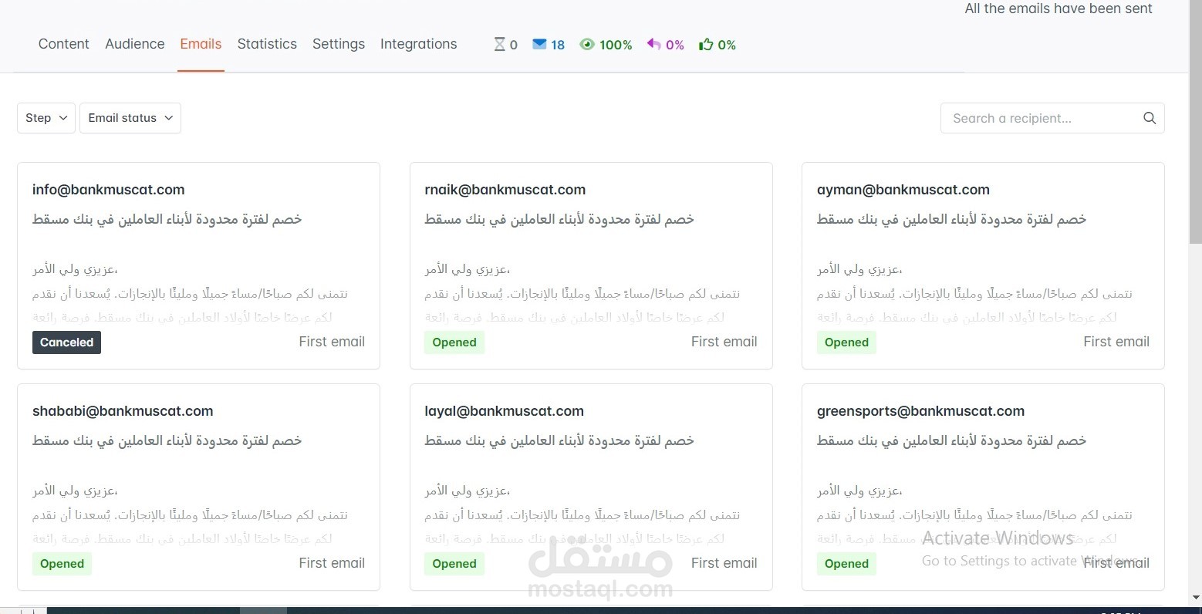
Task: Click the 100% open rate value
Action: click(x=616, y=45)
